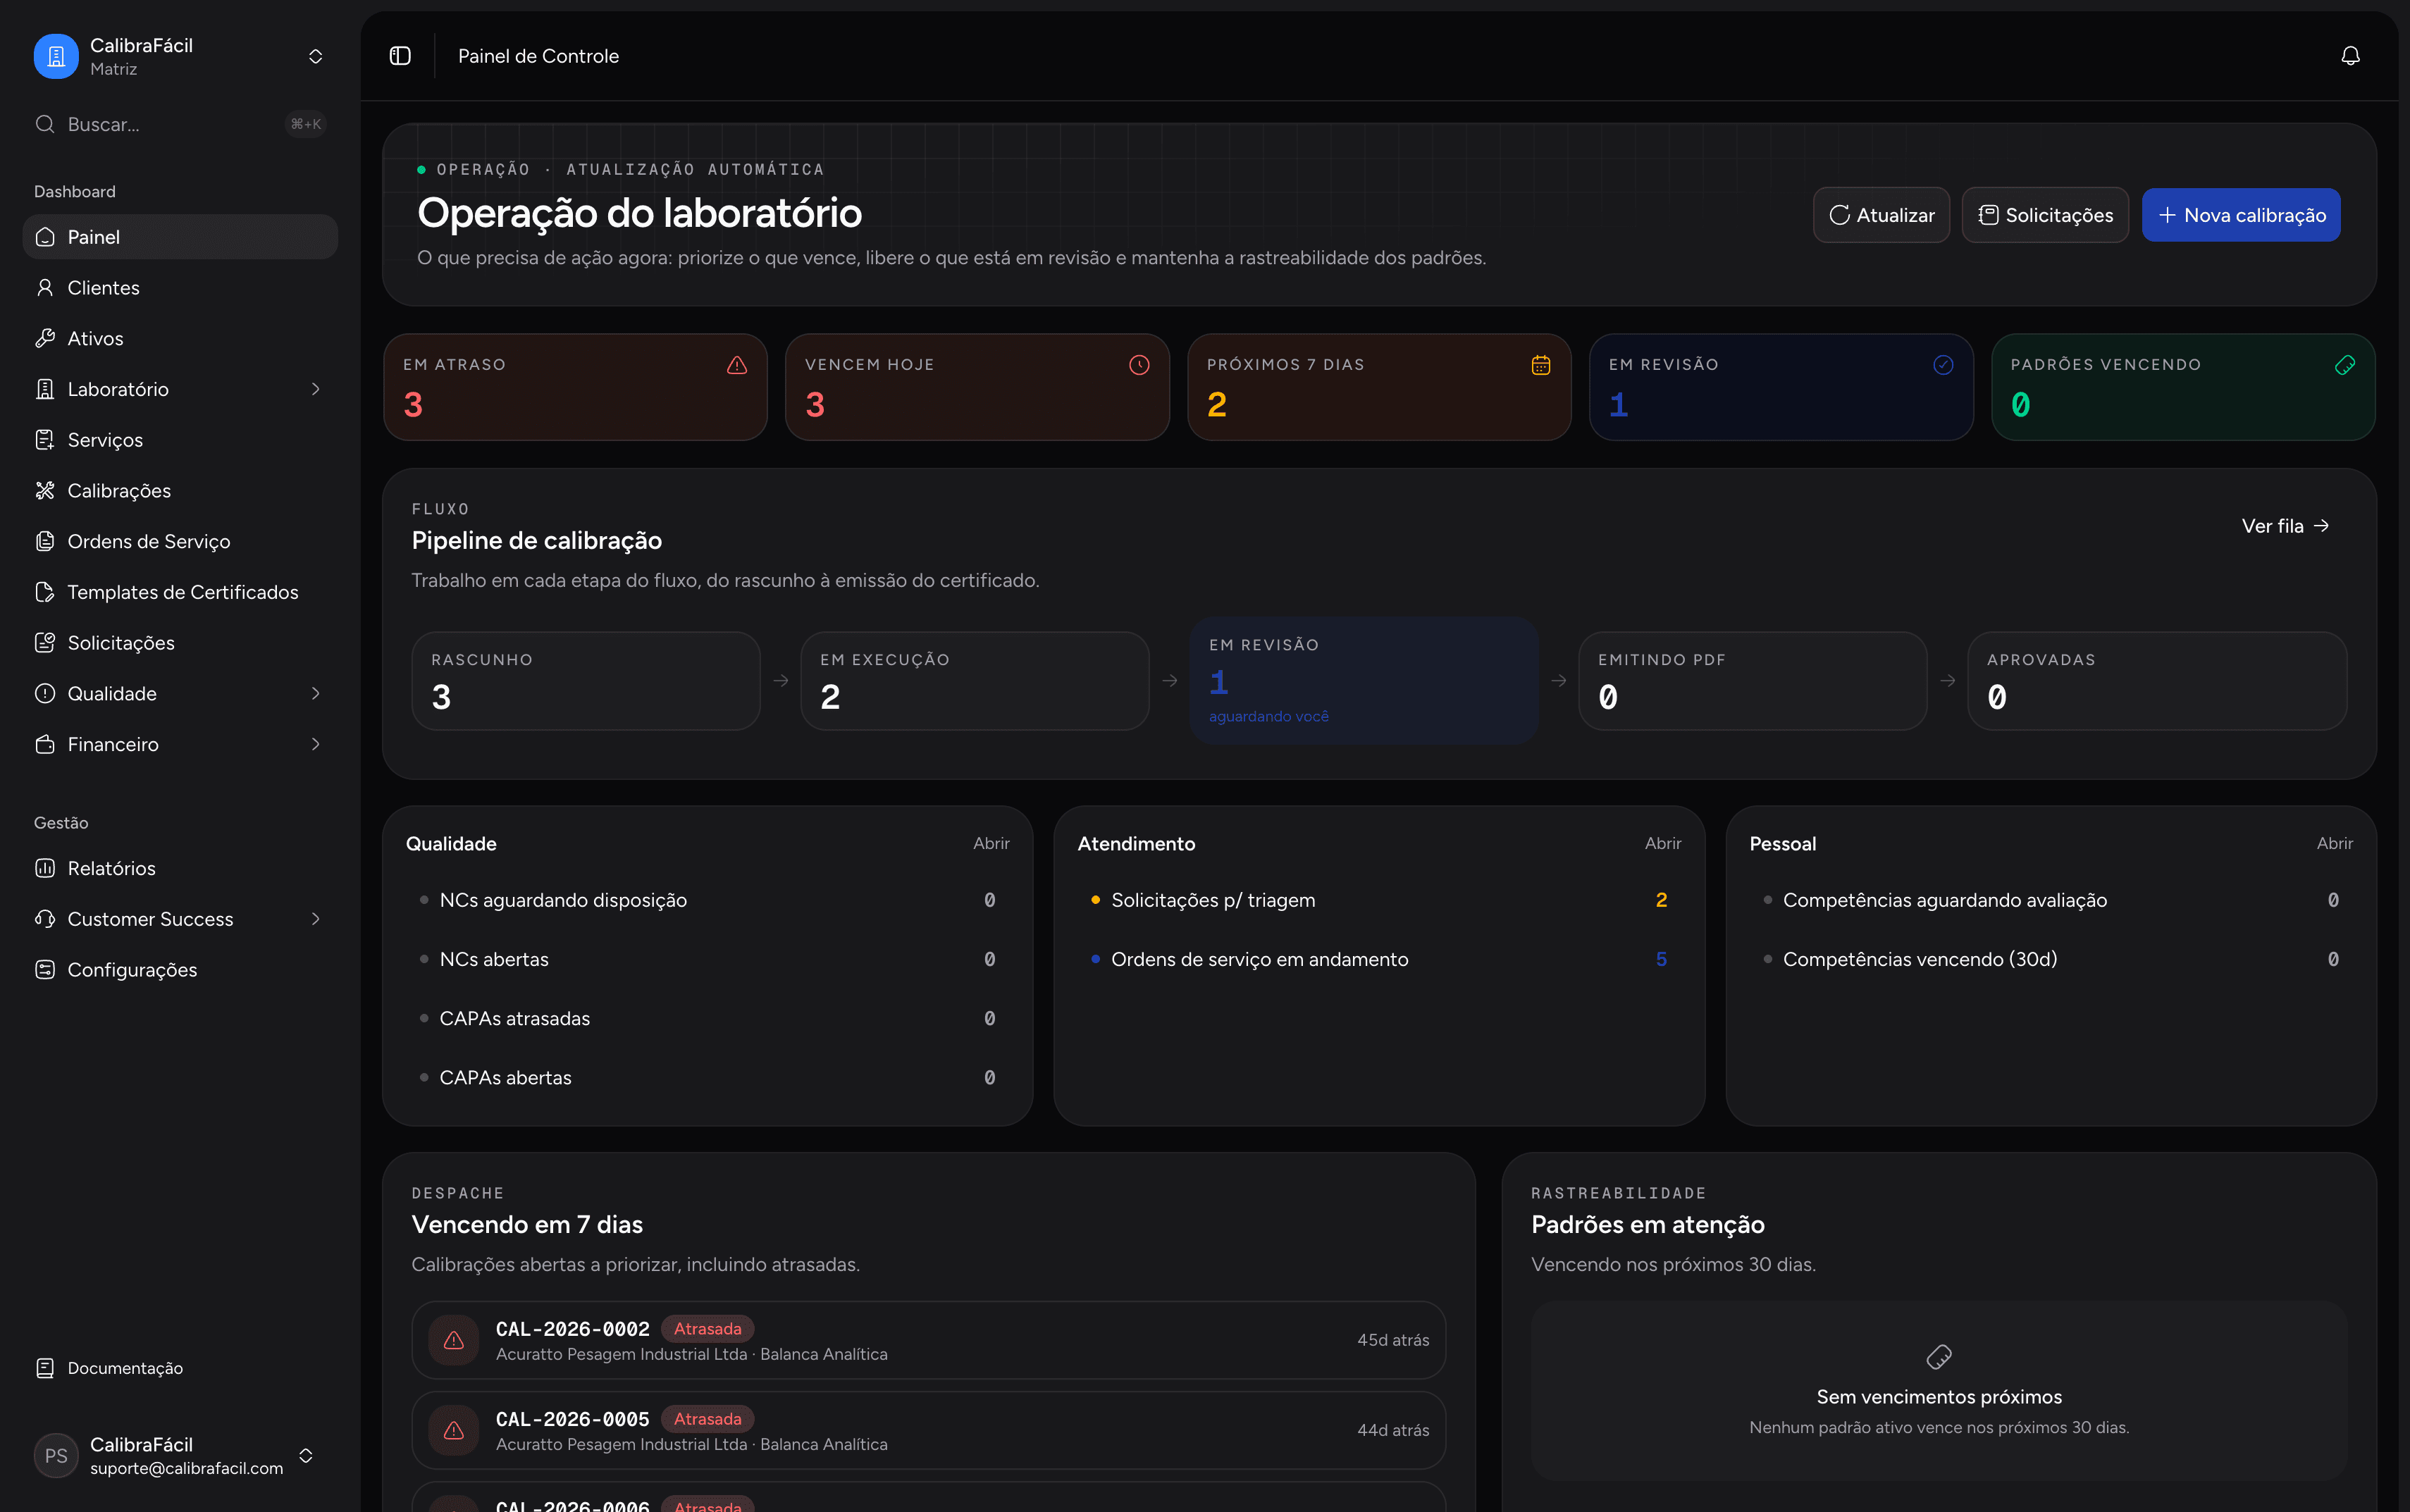The width and height of the screenshot is (2410, 1512).
Task: Open Ordens de Serviço in the sidebar
Action: 180,541
